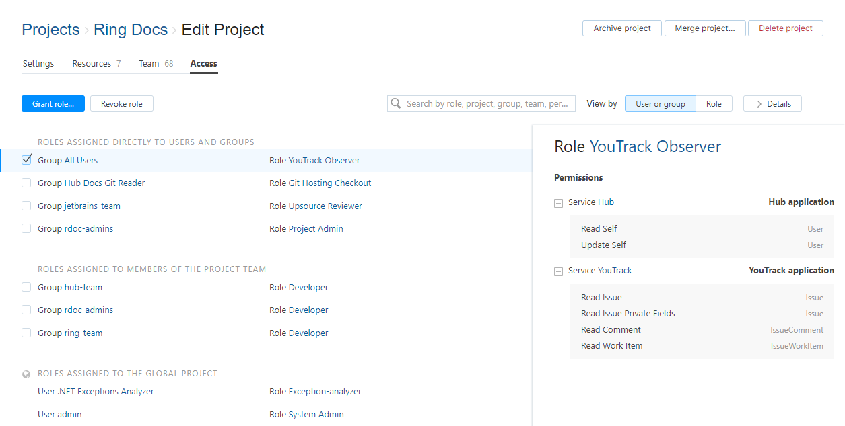845x426 pixels.
Task: Click the Revoke role button
Action: point(122,103)
